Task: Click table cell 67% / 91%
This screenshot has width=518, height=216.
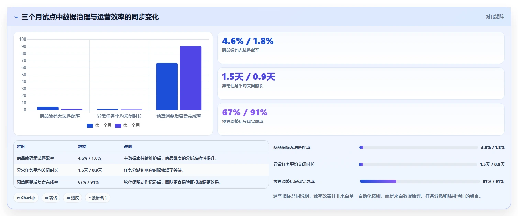Action: pos(88,182)
